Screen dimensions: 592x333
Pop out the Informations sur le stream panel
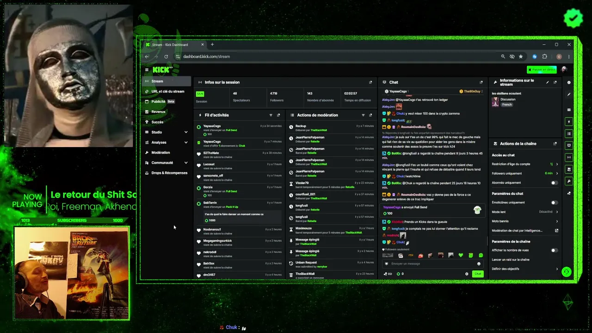tap(555, 82)
